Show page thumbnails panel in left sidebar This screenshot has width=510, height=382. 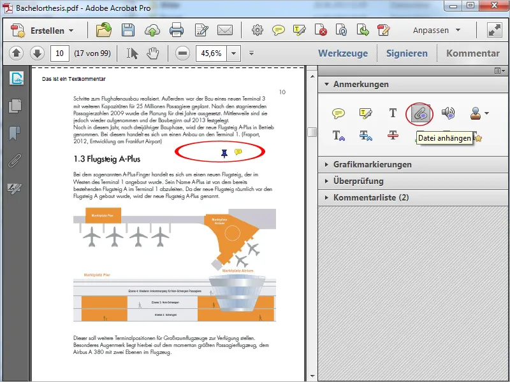coord(15,106)
